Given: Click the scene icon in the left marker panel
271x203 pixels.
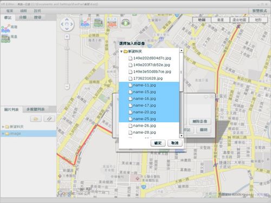Looking at the screenshot, I should click(5, 38).
